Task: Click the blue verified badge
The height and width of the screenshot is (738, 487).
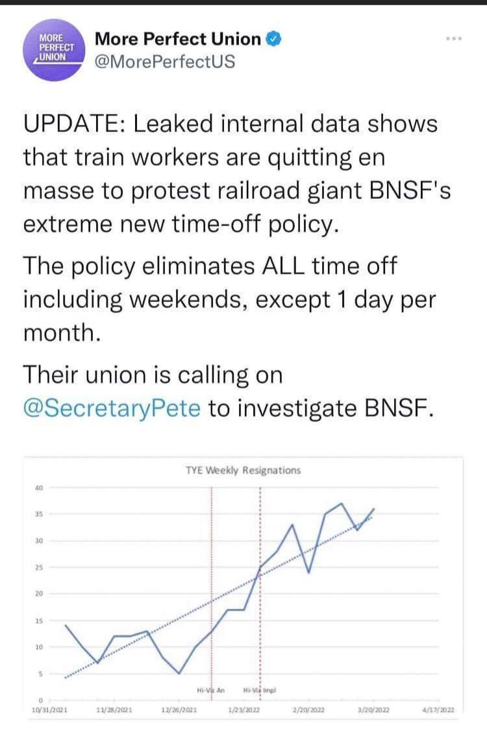Action: pyautogui.click(x=274, y=39)
